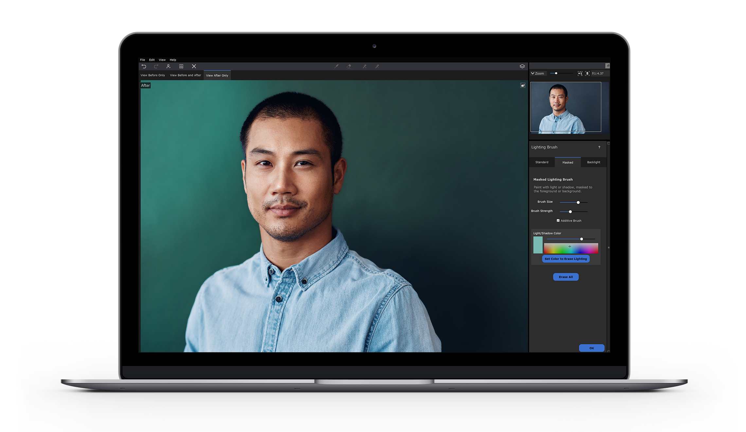This screenshot has height=432, width=746.
Task: Open the Lighting Brush help question mark
Action: coord(599,147)
